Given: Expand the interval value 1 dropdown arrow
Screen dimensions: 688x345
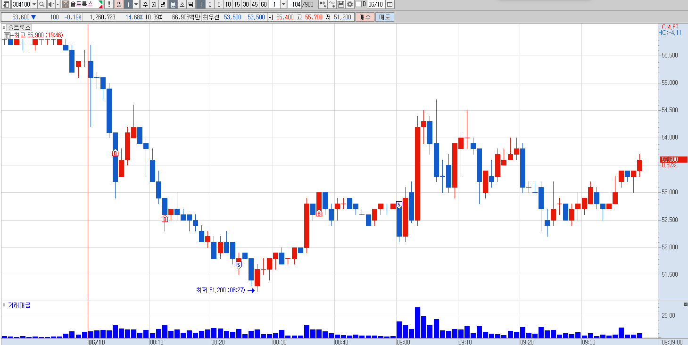Looking at the screenshot, I should click(x=283, y=4).
